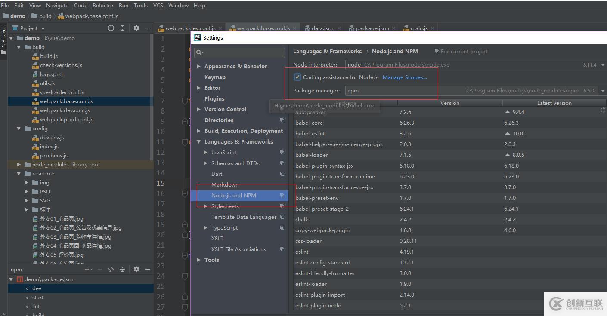Open the npm panel gear settings
Image resolution: width=607 pixels, height=316 pixels.
[136, 269]
